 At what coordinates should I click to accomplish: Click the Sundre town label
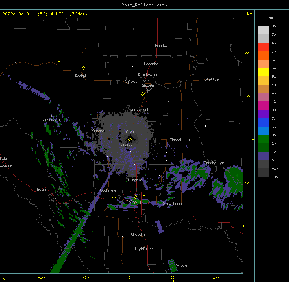click(98, 131)
